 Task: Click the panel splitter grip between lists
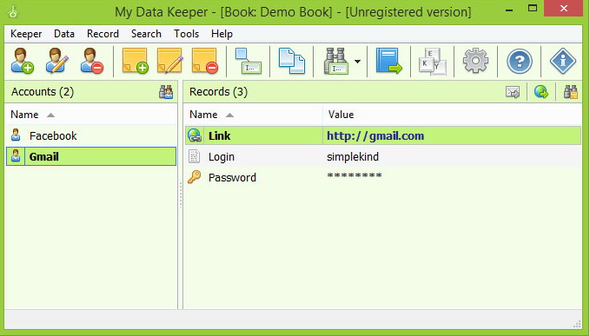pyautogui.click(x=181, y=195)
